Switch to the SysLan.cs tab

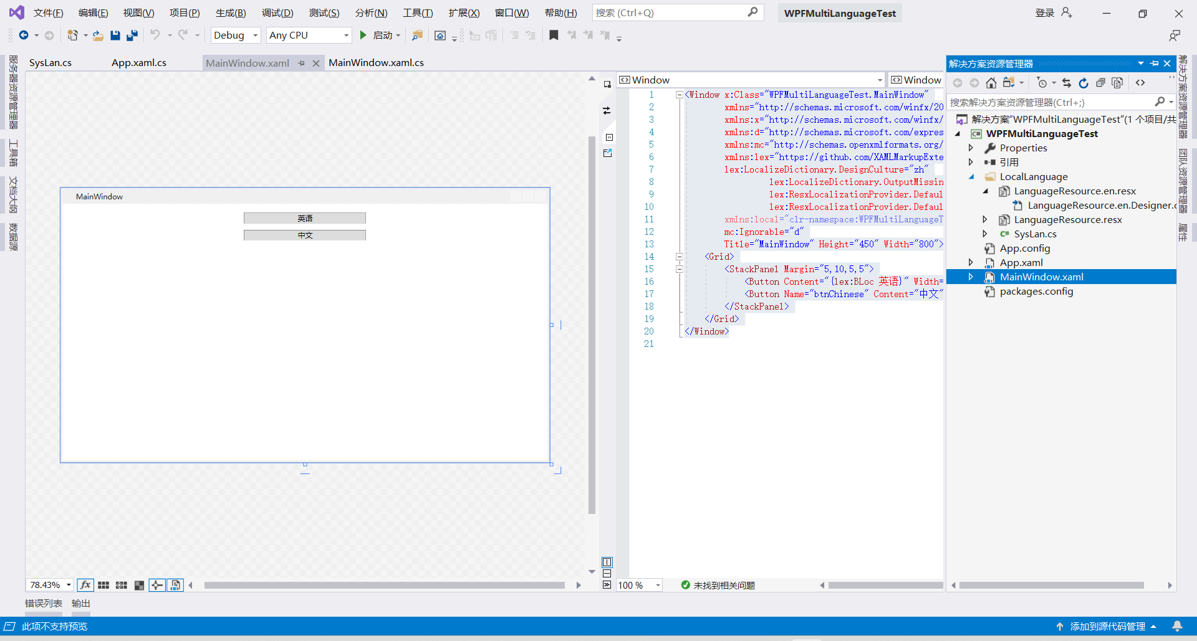pos(50,63)
